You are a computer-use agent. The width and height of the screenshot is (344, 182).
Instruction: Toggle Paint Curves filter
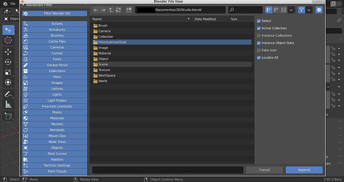(x=55, y=154)
